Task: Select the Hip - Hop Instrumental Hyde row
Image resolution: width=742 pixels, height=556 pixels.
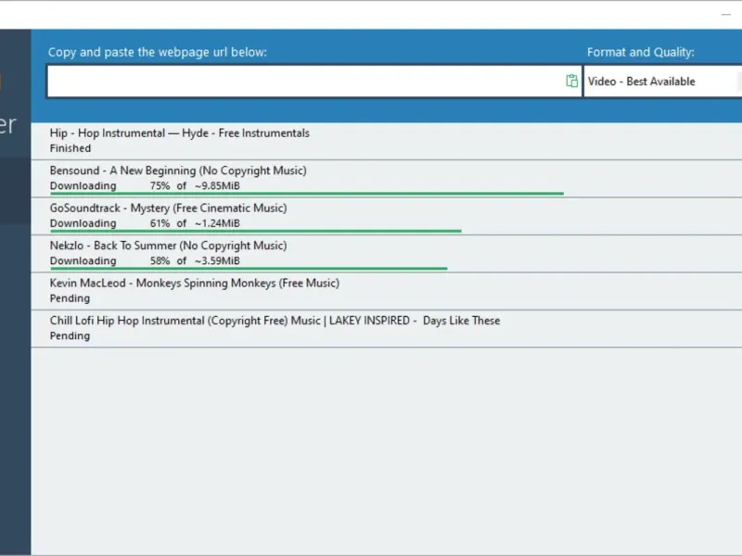Action: 387,141
